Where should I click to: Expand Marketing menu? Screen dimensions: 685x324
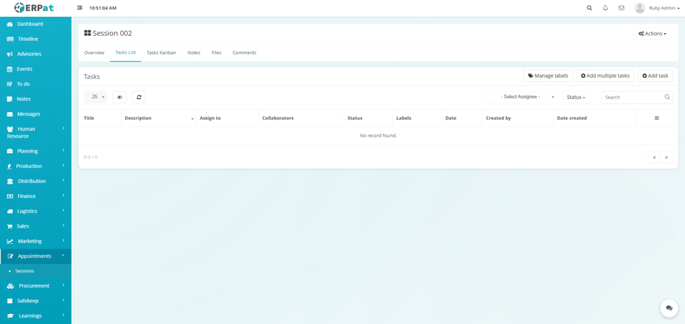(x=36, y=241)
